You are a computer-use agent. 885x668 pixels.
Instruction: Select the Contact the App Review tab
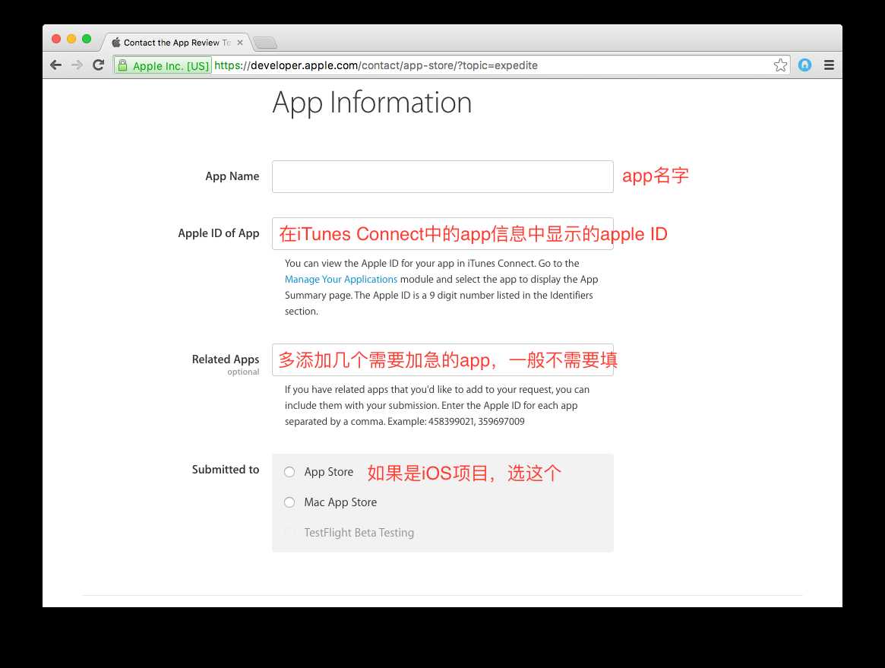pos(177,43)
